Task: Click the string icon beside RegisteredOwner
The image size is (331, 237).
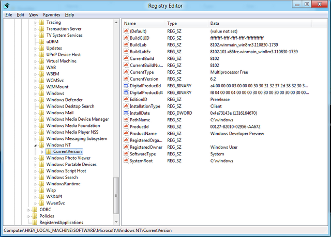Action: (x=126, y=147)
